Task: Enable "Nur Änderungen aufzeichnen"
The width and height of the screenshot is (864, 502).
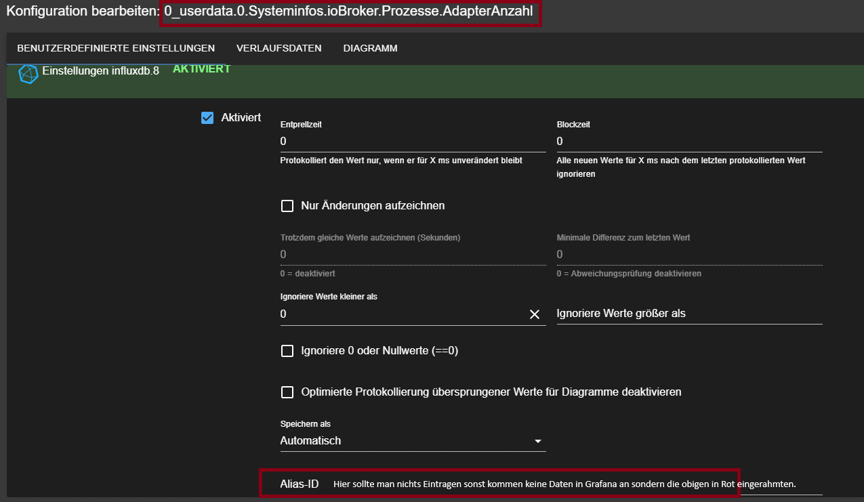Action: pos(287,205)
